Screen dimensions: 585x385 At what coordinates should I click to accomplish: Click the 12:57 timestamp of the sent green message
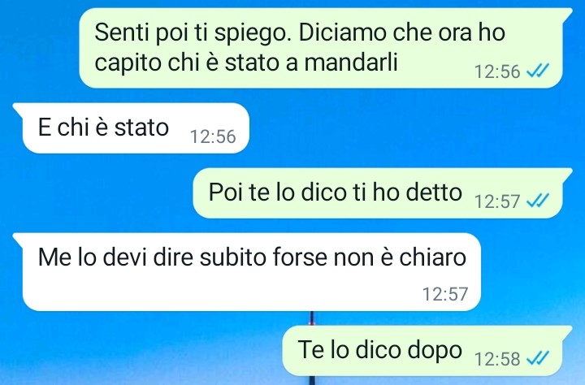497,201
